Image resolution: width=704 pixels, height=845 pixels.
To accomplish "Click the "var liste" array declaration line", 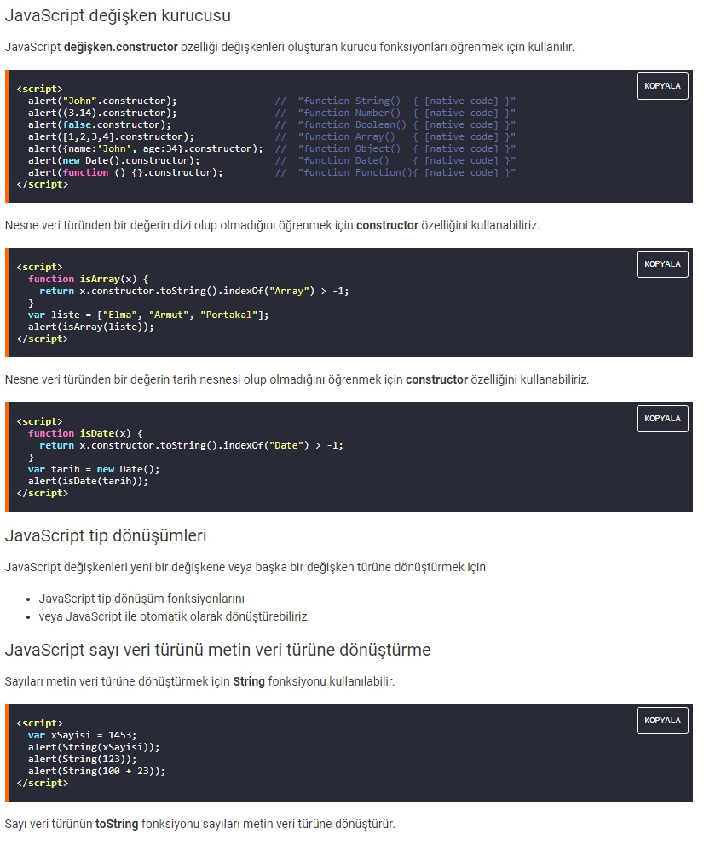I will (x=148, y=315).
